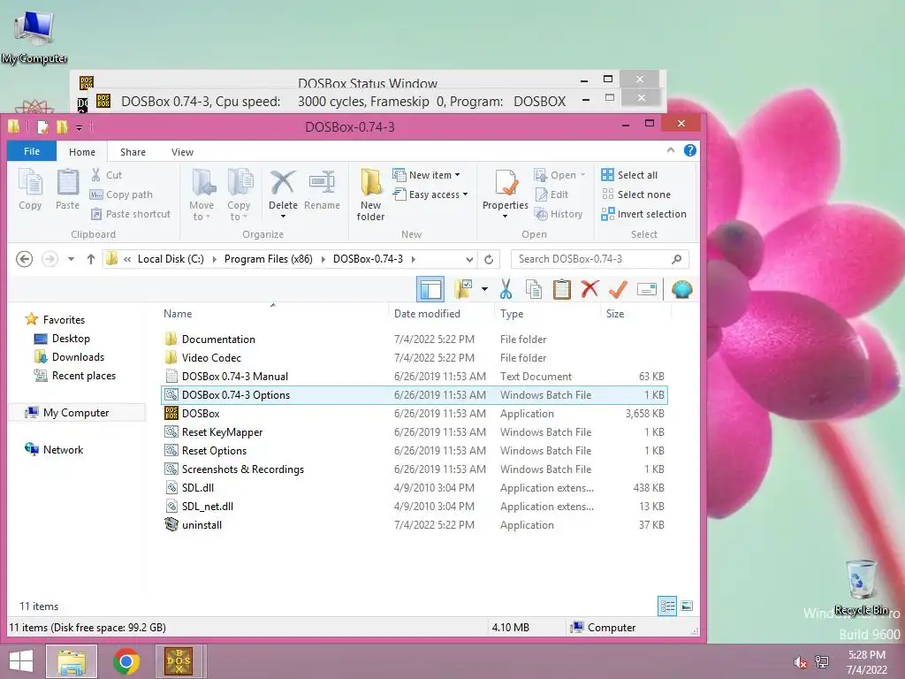Open the folder options dropdown in lower toolbar
This screenshot has height=679, width=905.
tap(484, 289)
